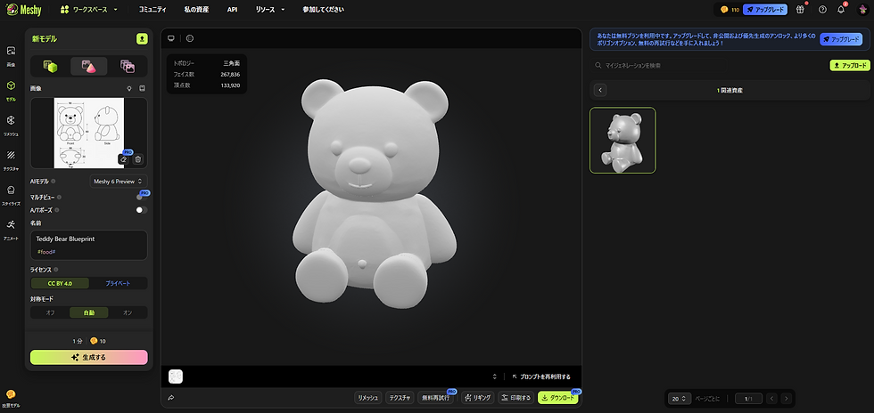Open the help question mark icon

822,10
